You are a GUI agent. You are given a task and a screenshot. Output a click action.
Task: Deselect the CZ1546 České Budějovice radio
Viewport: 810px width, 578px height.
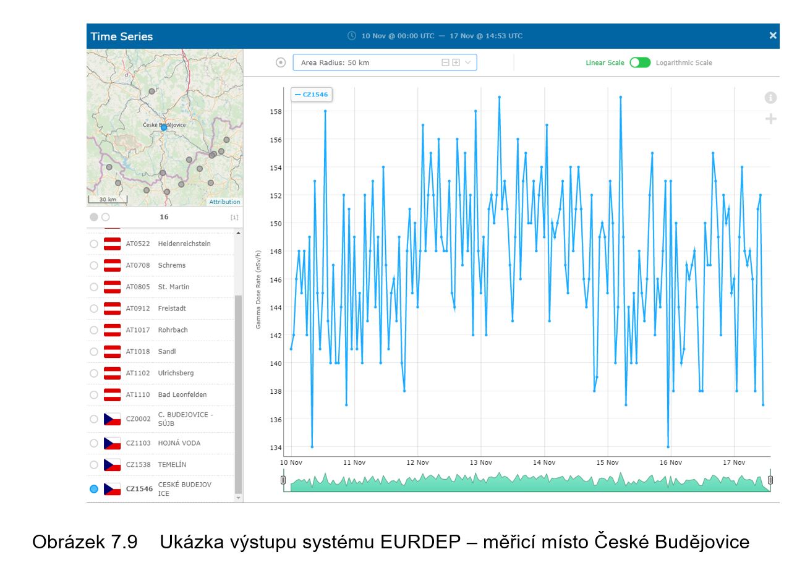(94, 489)
